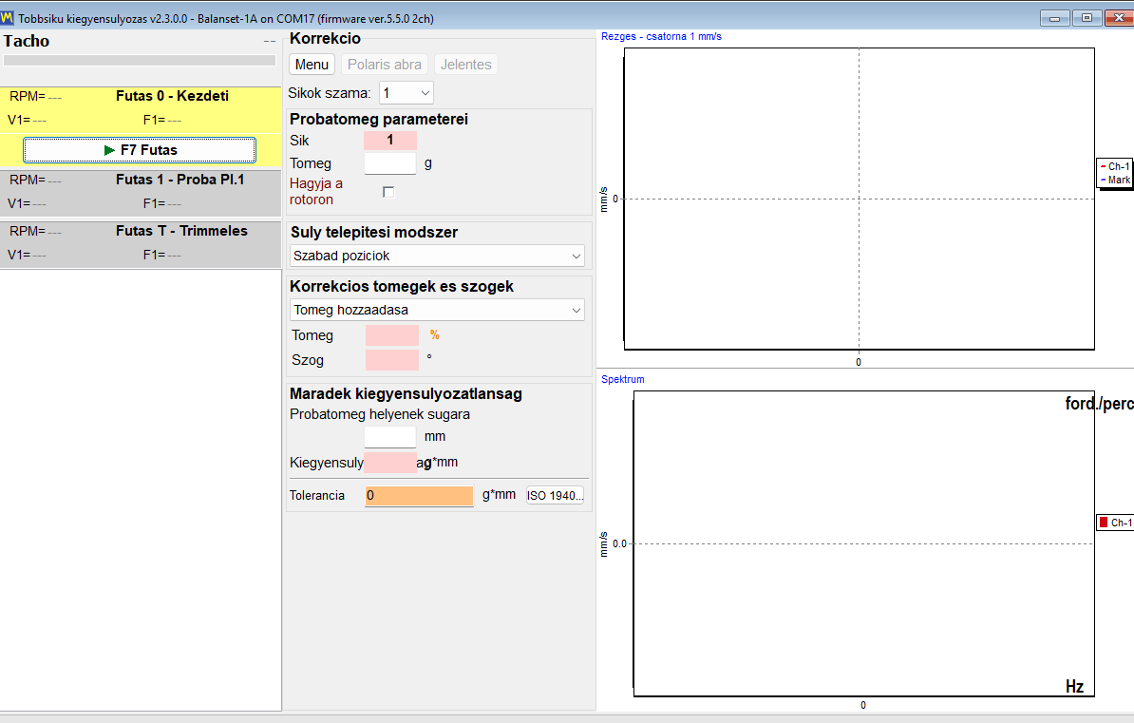Click the Ch-1 legend in vibration chart
The height and width of the screenshot is (723, 1134).
[1114, 166]
